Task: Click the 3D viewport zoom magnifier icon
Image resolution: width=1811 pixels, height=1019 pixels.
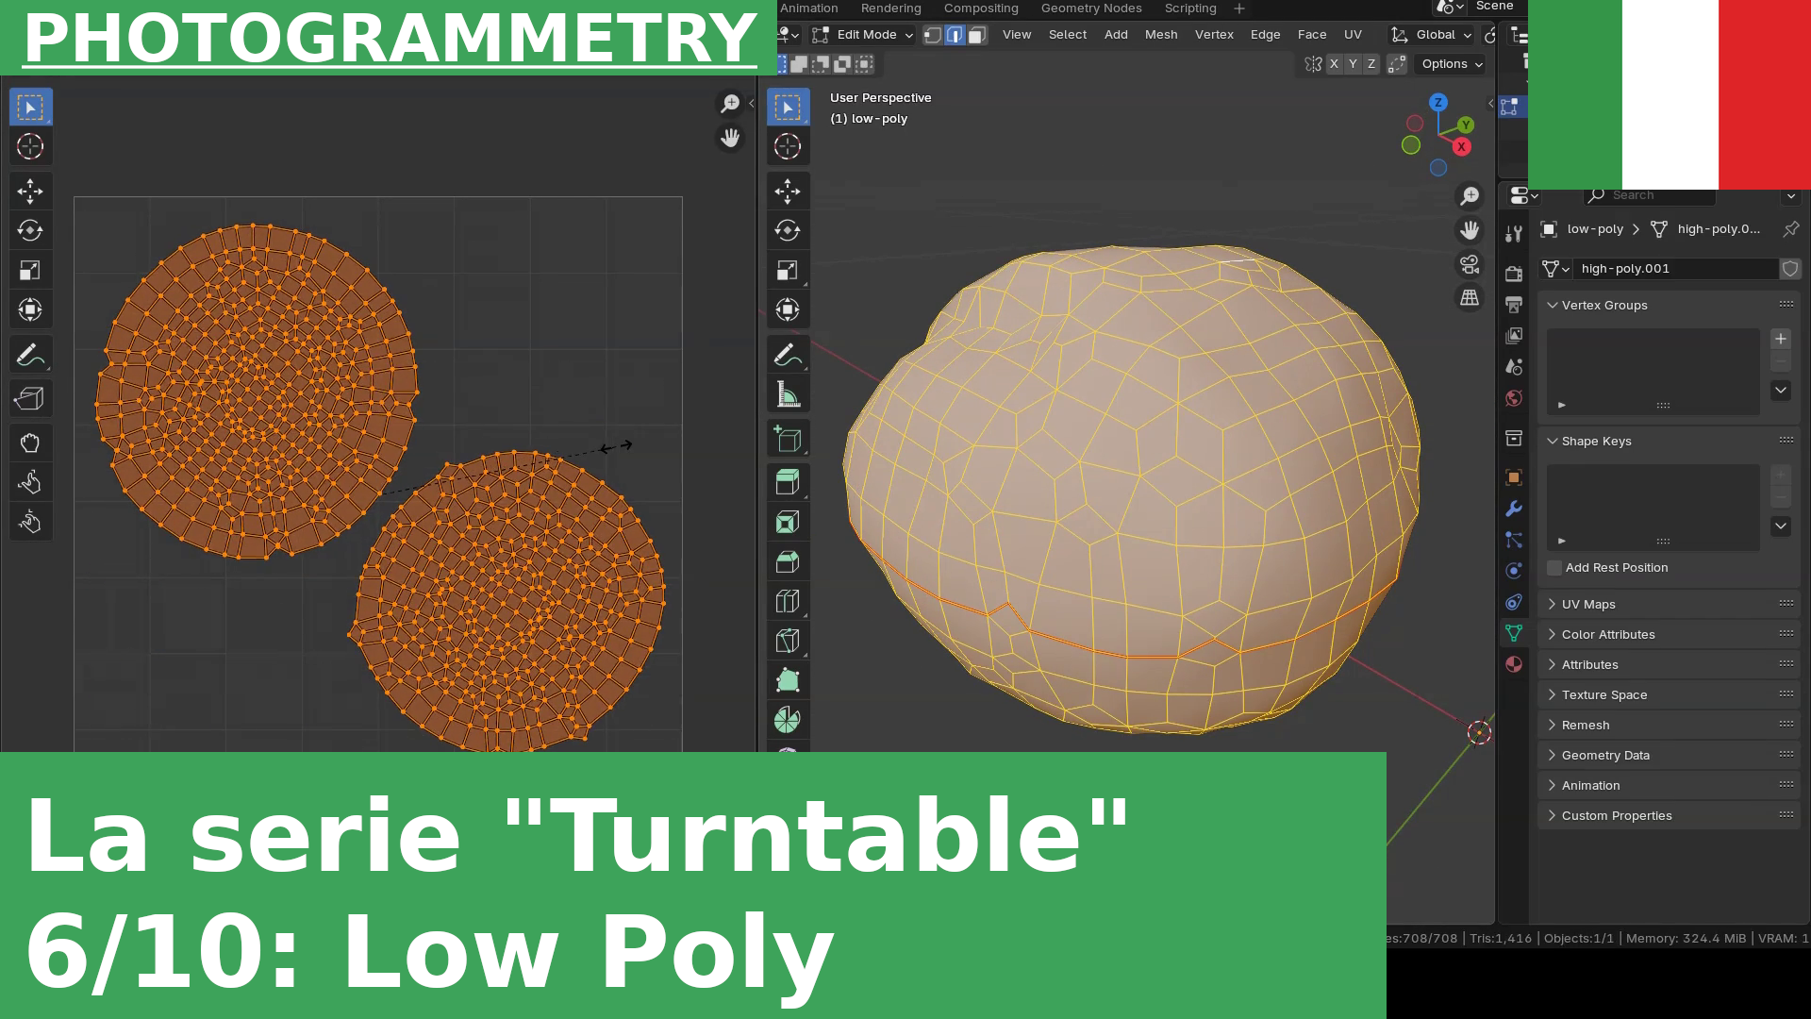Action: [1470, 195]
